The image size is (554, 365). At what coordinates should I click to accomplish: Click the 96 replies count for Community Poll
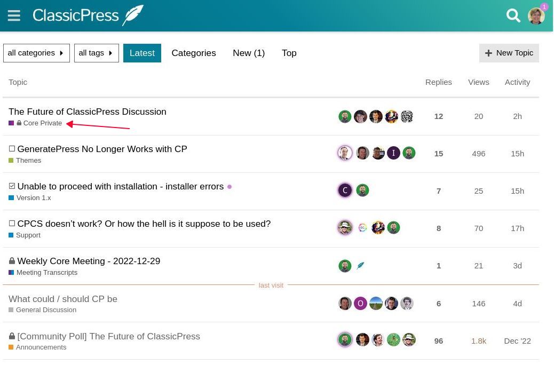click(x=439, y=341)
